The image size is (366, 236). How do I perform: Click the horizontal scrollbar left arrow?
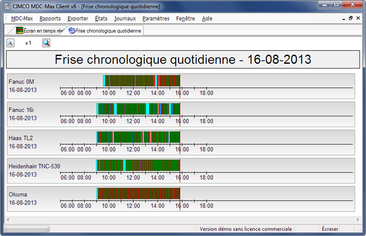click(x=8, y=219)
